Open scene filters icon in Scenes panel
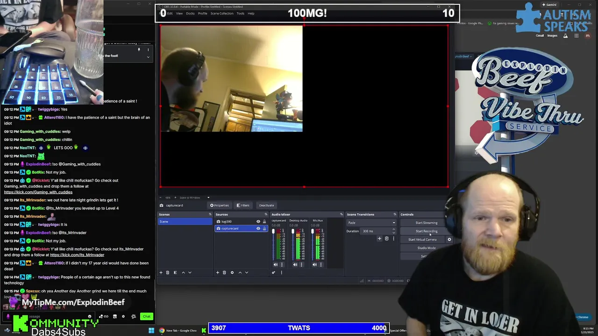Viewport: 598px width, 336px height. [175, 273]
